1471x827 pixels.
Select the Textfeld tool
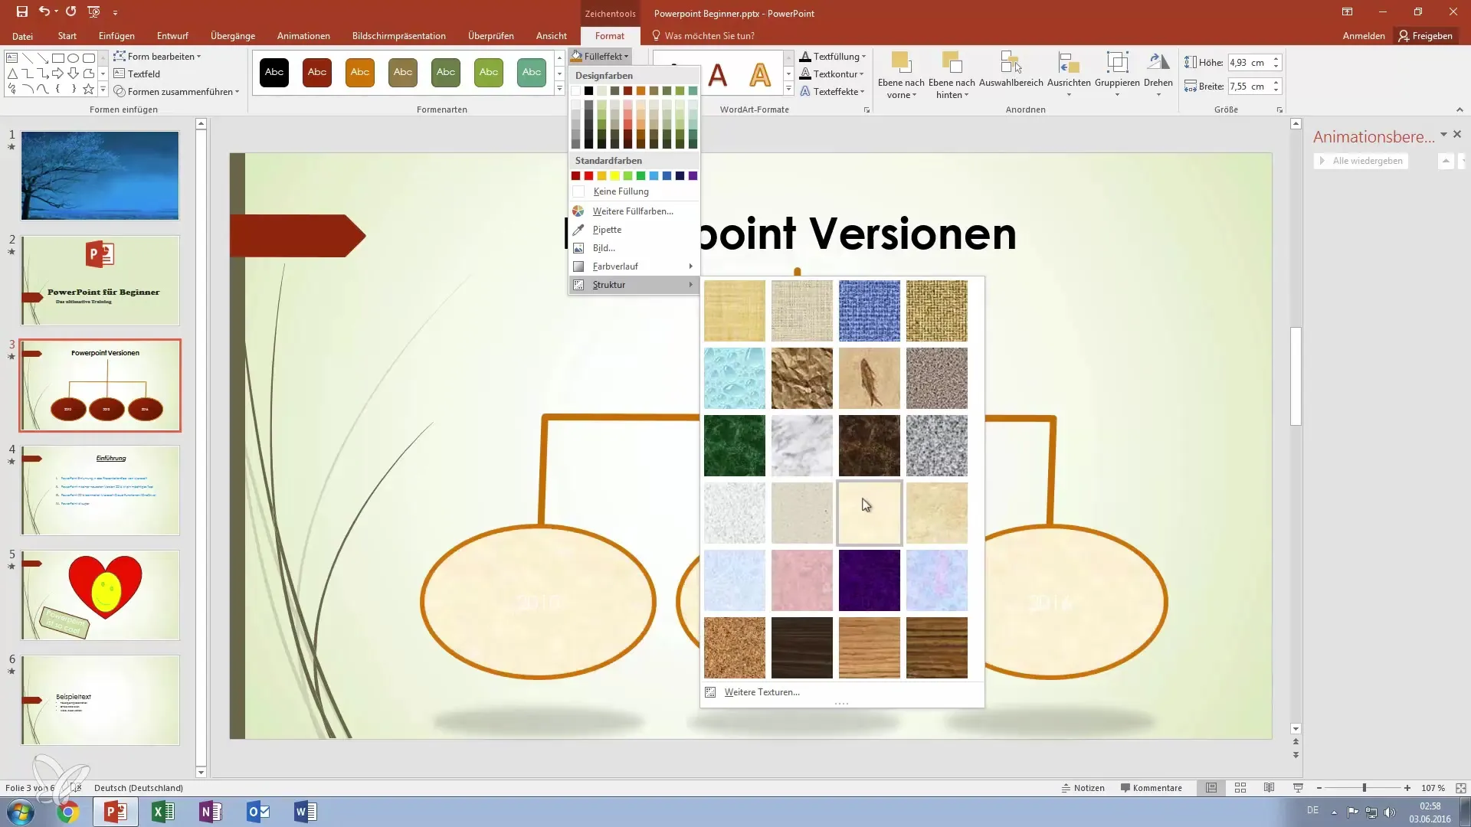click(x=136, y=74)
